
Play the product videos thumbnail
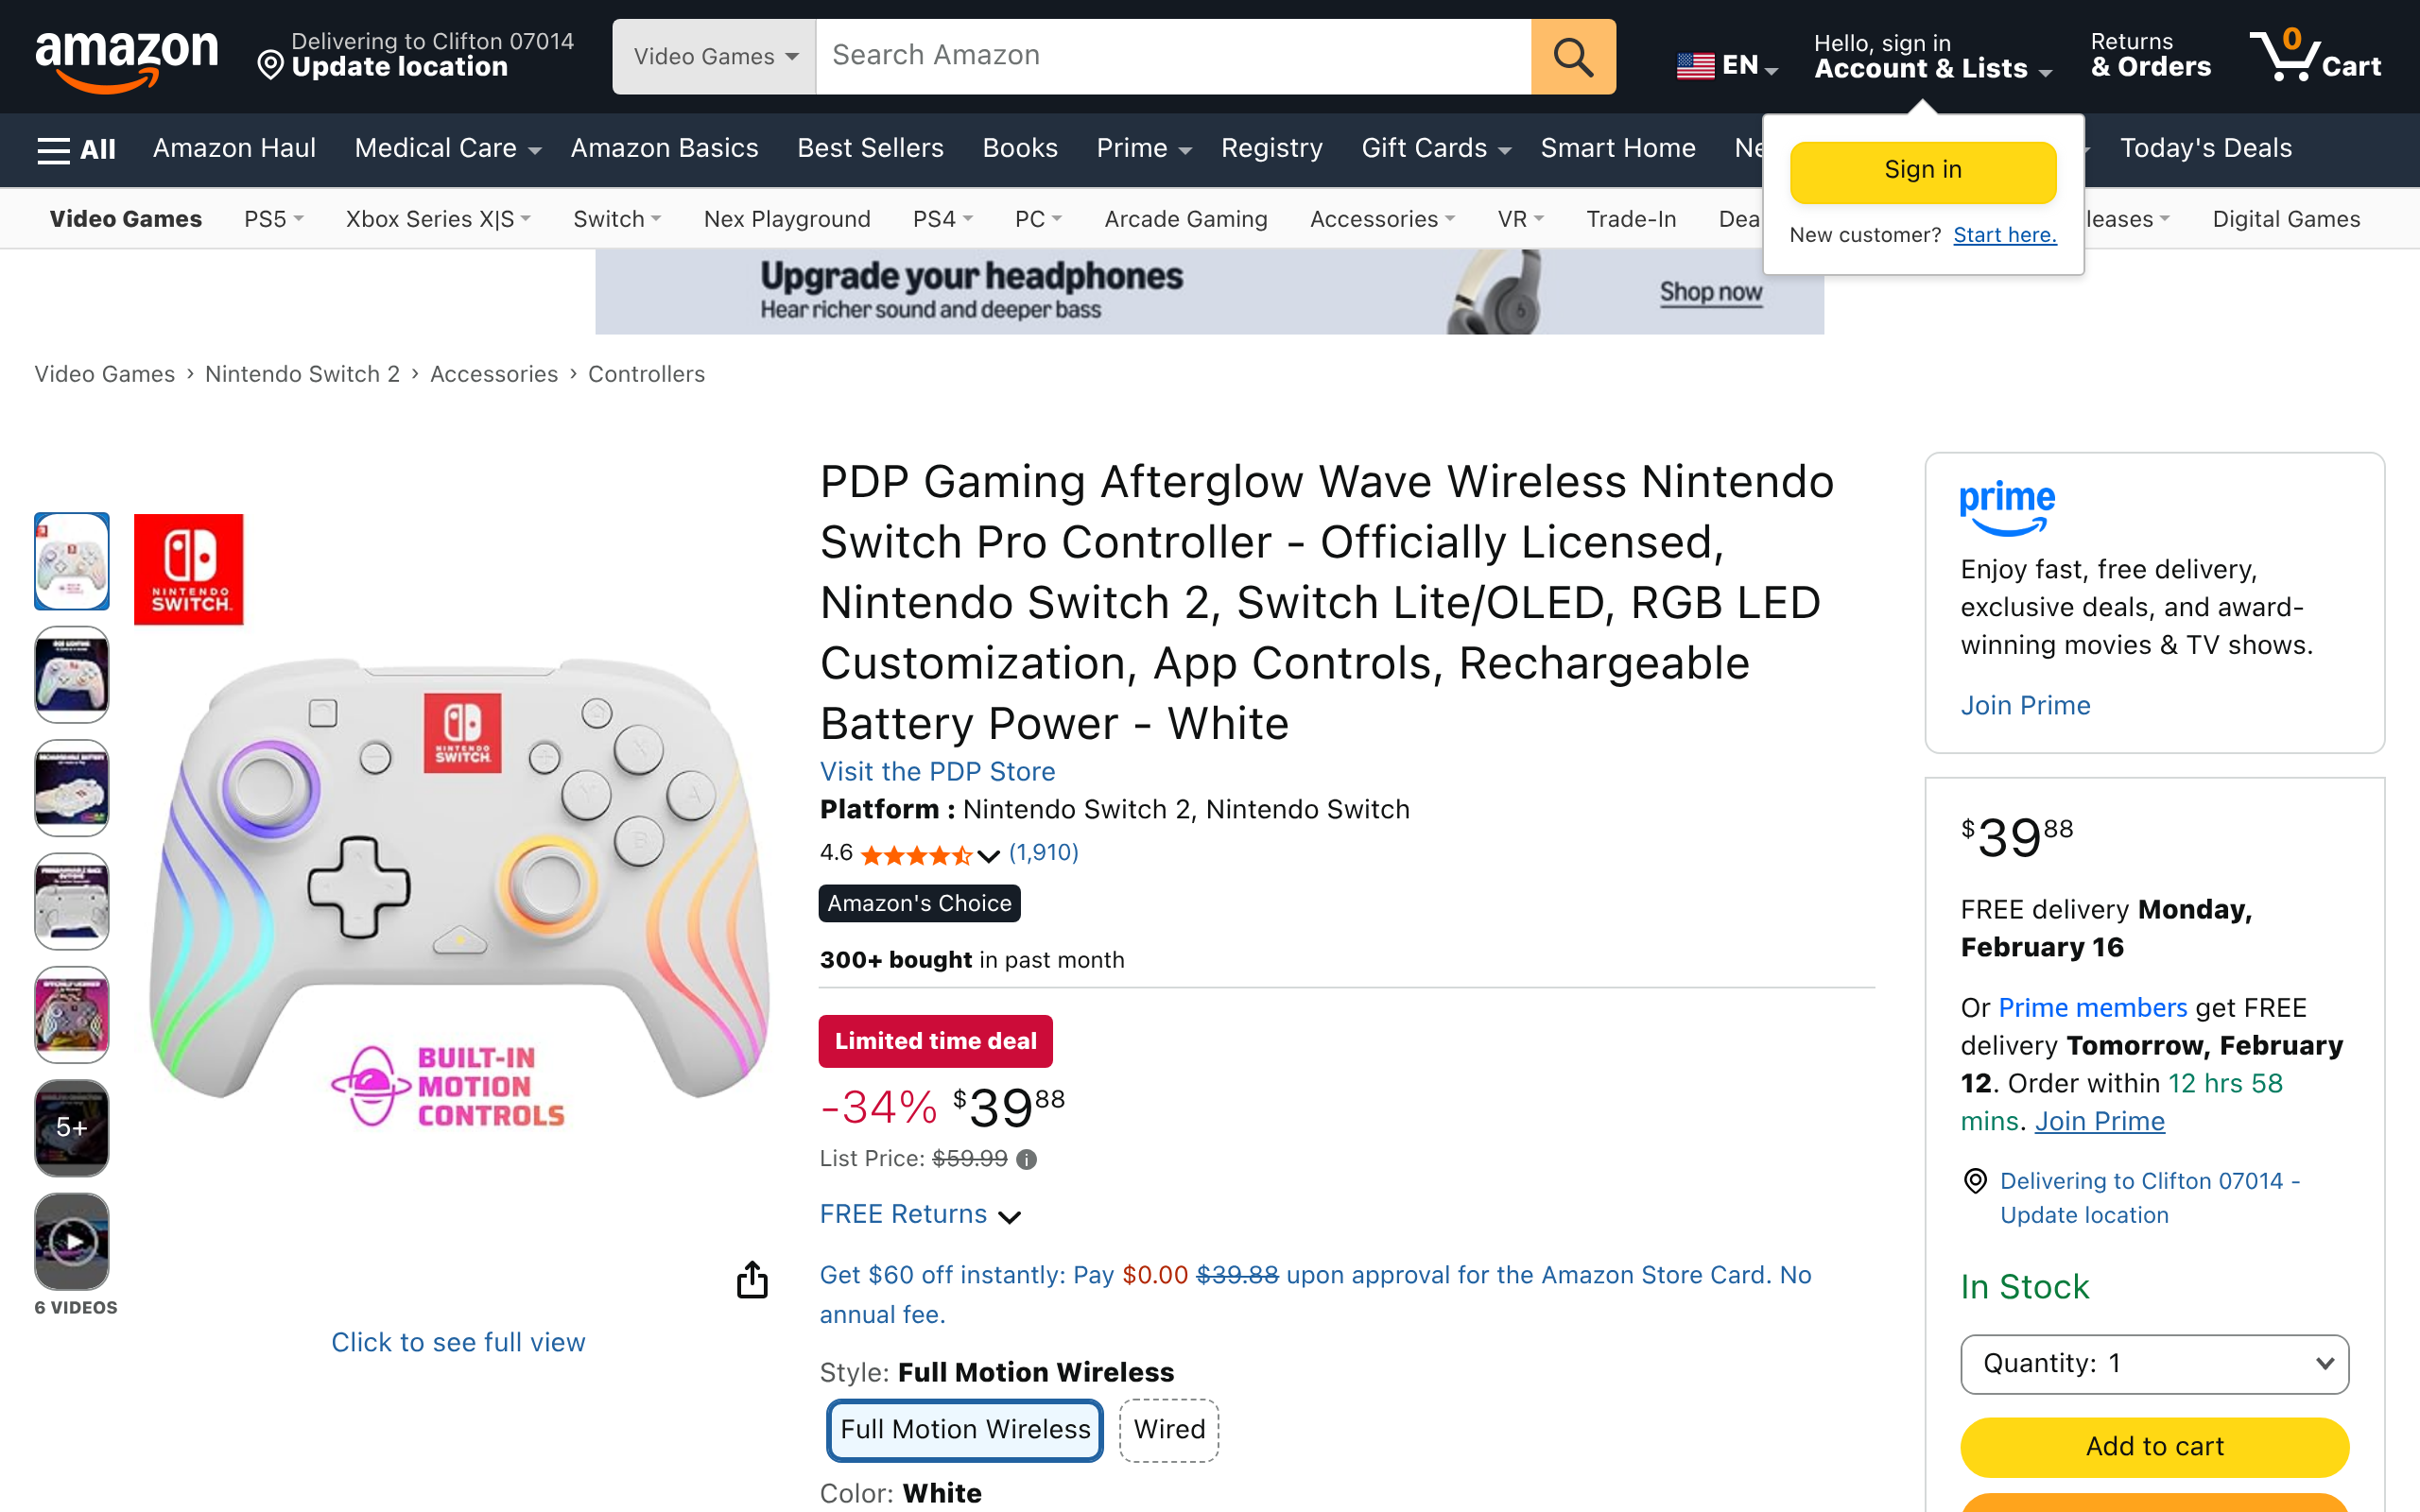point(72,1241)
